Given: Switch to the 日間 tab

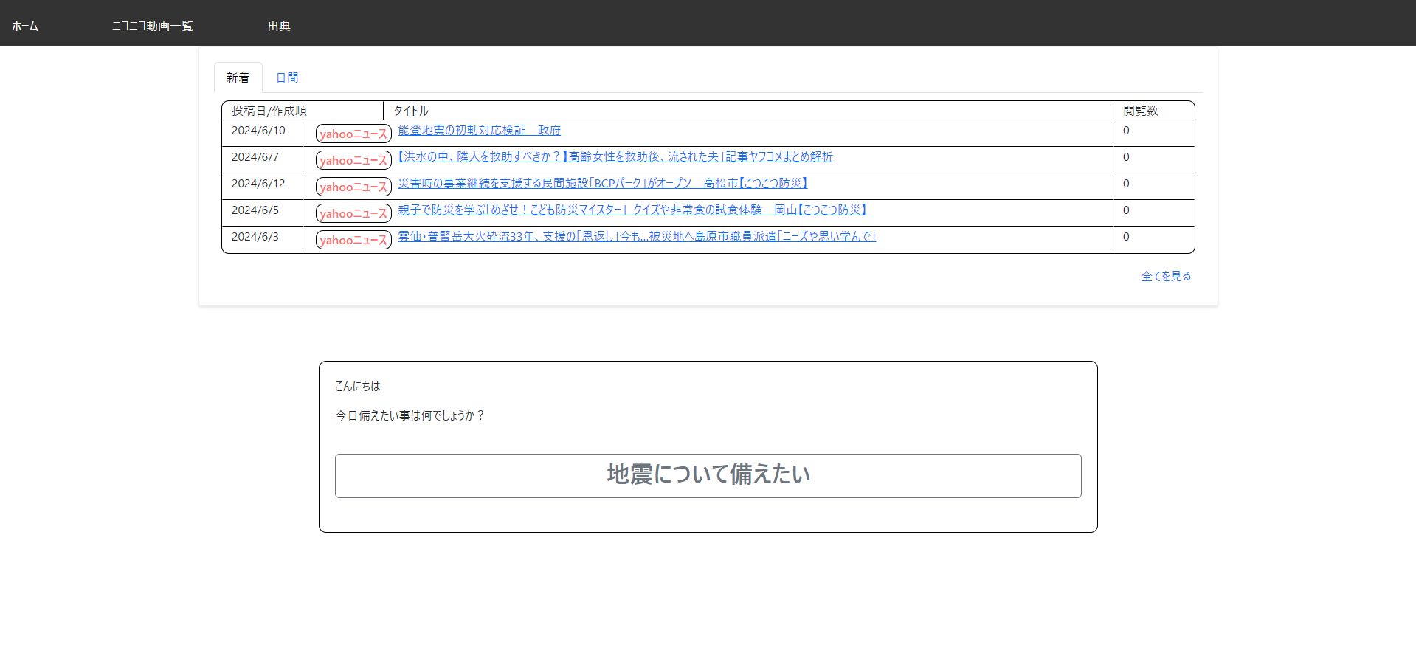Looking at the screenshot, I should [x=287, y=77].
